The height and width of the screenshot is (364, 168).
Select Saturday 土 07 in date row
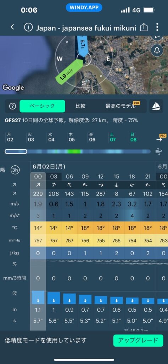click(x=112, y=137)
